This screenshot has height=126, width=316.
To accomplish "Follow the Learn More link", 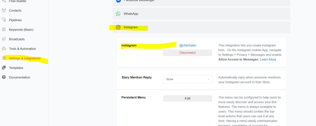I will [x=268, y=59].
